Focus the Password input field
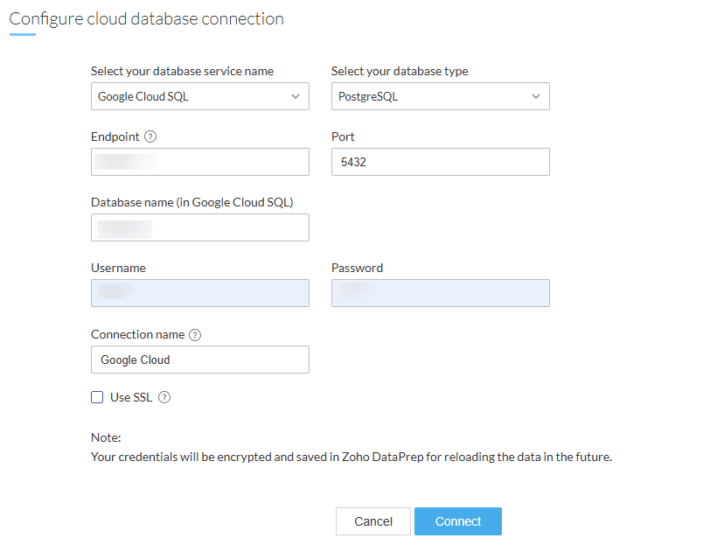Screen dimensions: 710x545 point(440,293)
